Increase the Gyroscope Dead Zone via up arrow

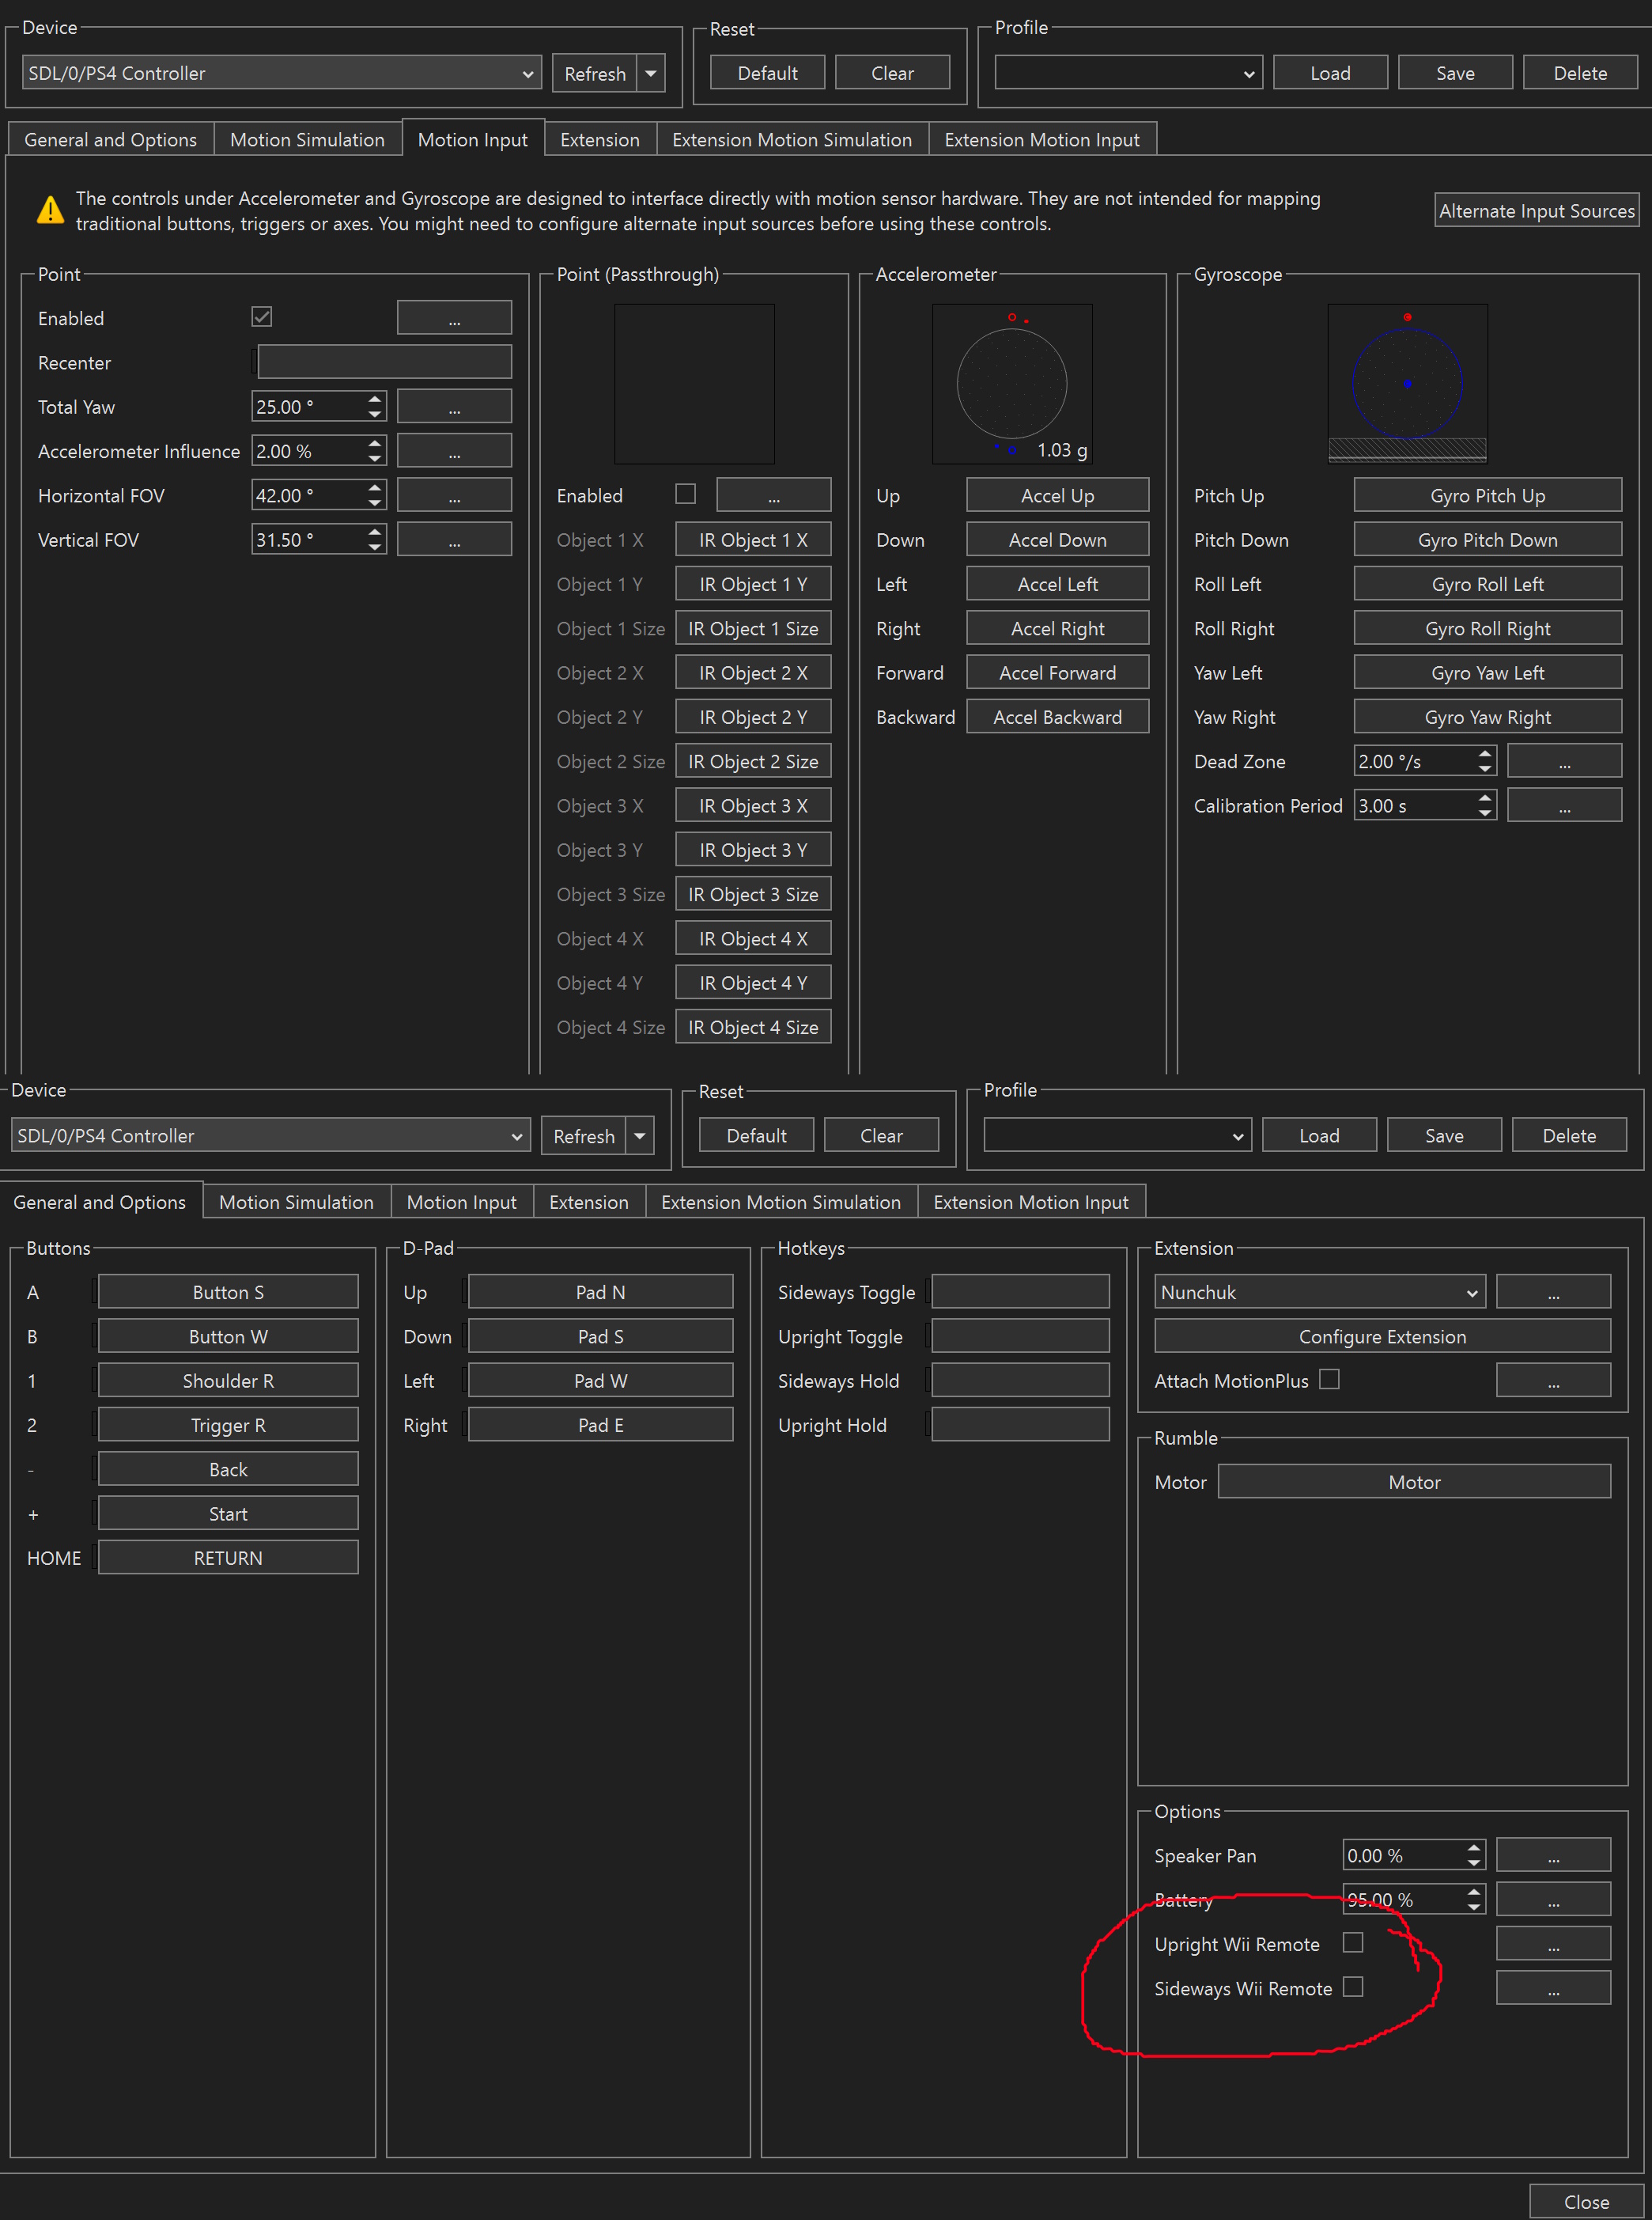[1485, 754]
